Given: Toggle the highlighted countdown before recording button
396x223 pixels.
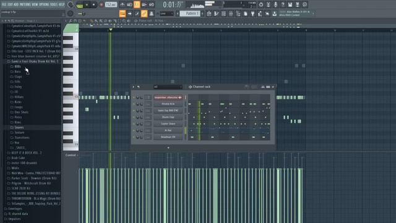Looking at the screenshot, I should [x=137, y=4].
